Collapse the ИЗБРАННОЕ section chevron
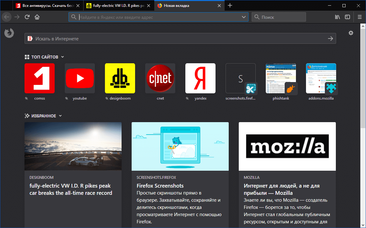The image size is (366, 228). click(60, 116)
